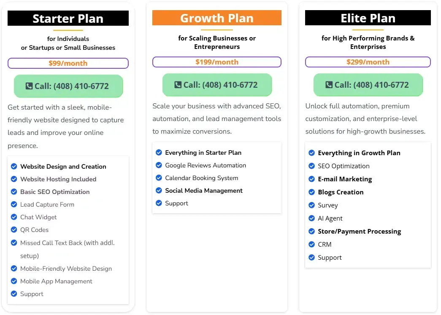Screen dimensions: 441x315
Task: Click the checkmark icon beside Store/Payment Processing
Action: (311, 231)
